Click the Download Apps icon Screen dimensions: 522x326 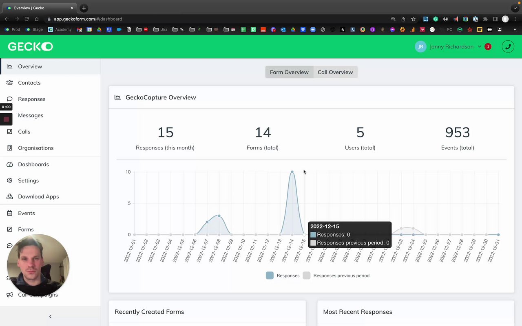[x=9, y=196]
